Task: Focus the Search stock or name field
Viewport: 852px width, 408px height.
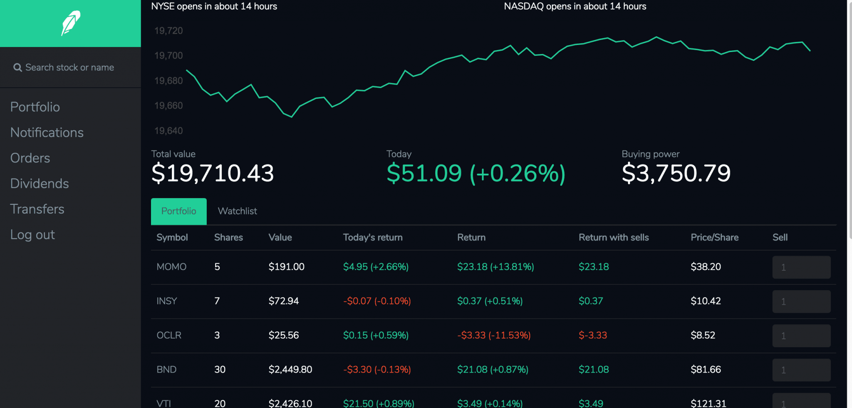Action: pyautogui.click(x=69, y=67)
